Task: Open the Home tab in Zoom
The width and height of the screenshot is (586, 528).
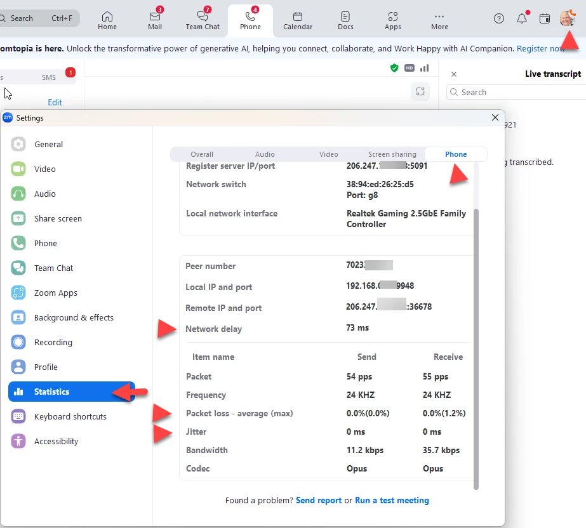Action: click(x=107, y=21)
